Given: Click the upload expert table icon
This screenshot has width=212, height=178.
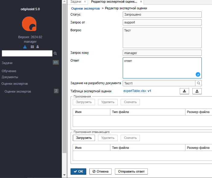Looking at the screenshot, I should (x=197, y=91).
